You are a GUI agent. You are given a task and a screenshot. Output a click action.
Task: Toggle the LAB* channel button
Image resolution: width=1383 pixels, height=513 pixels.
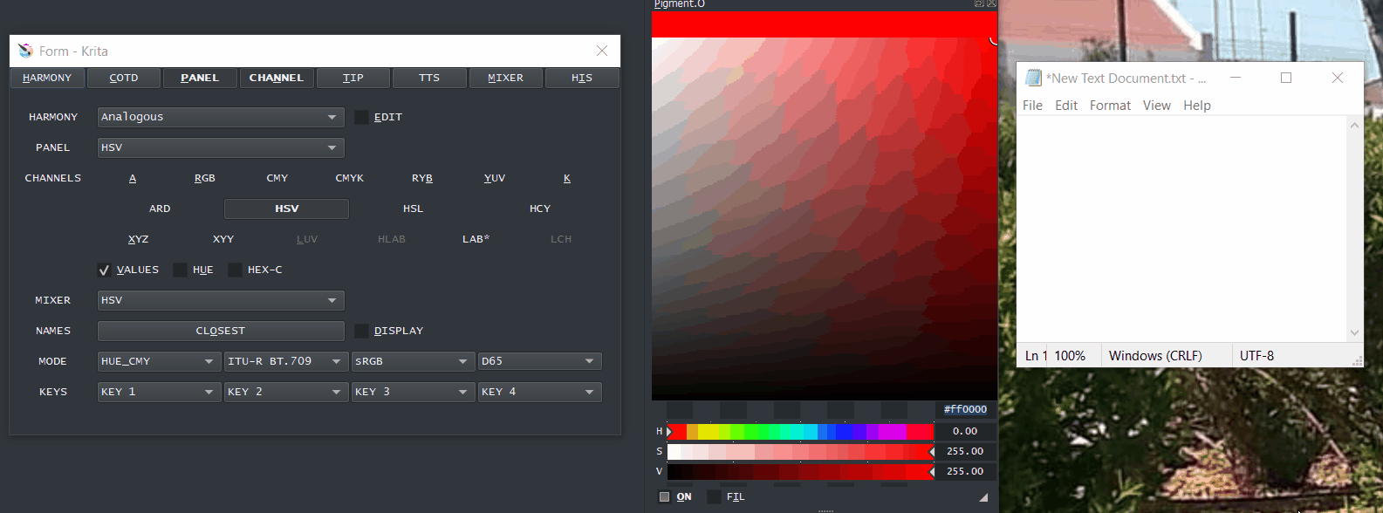click(476, 239)
